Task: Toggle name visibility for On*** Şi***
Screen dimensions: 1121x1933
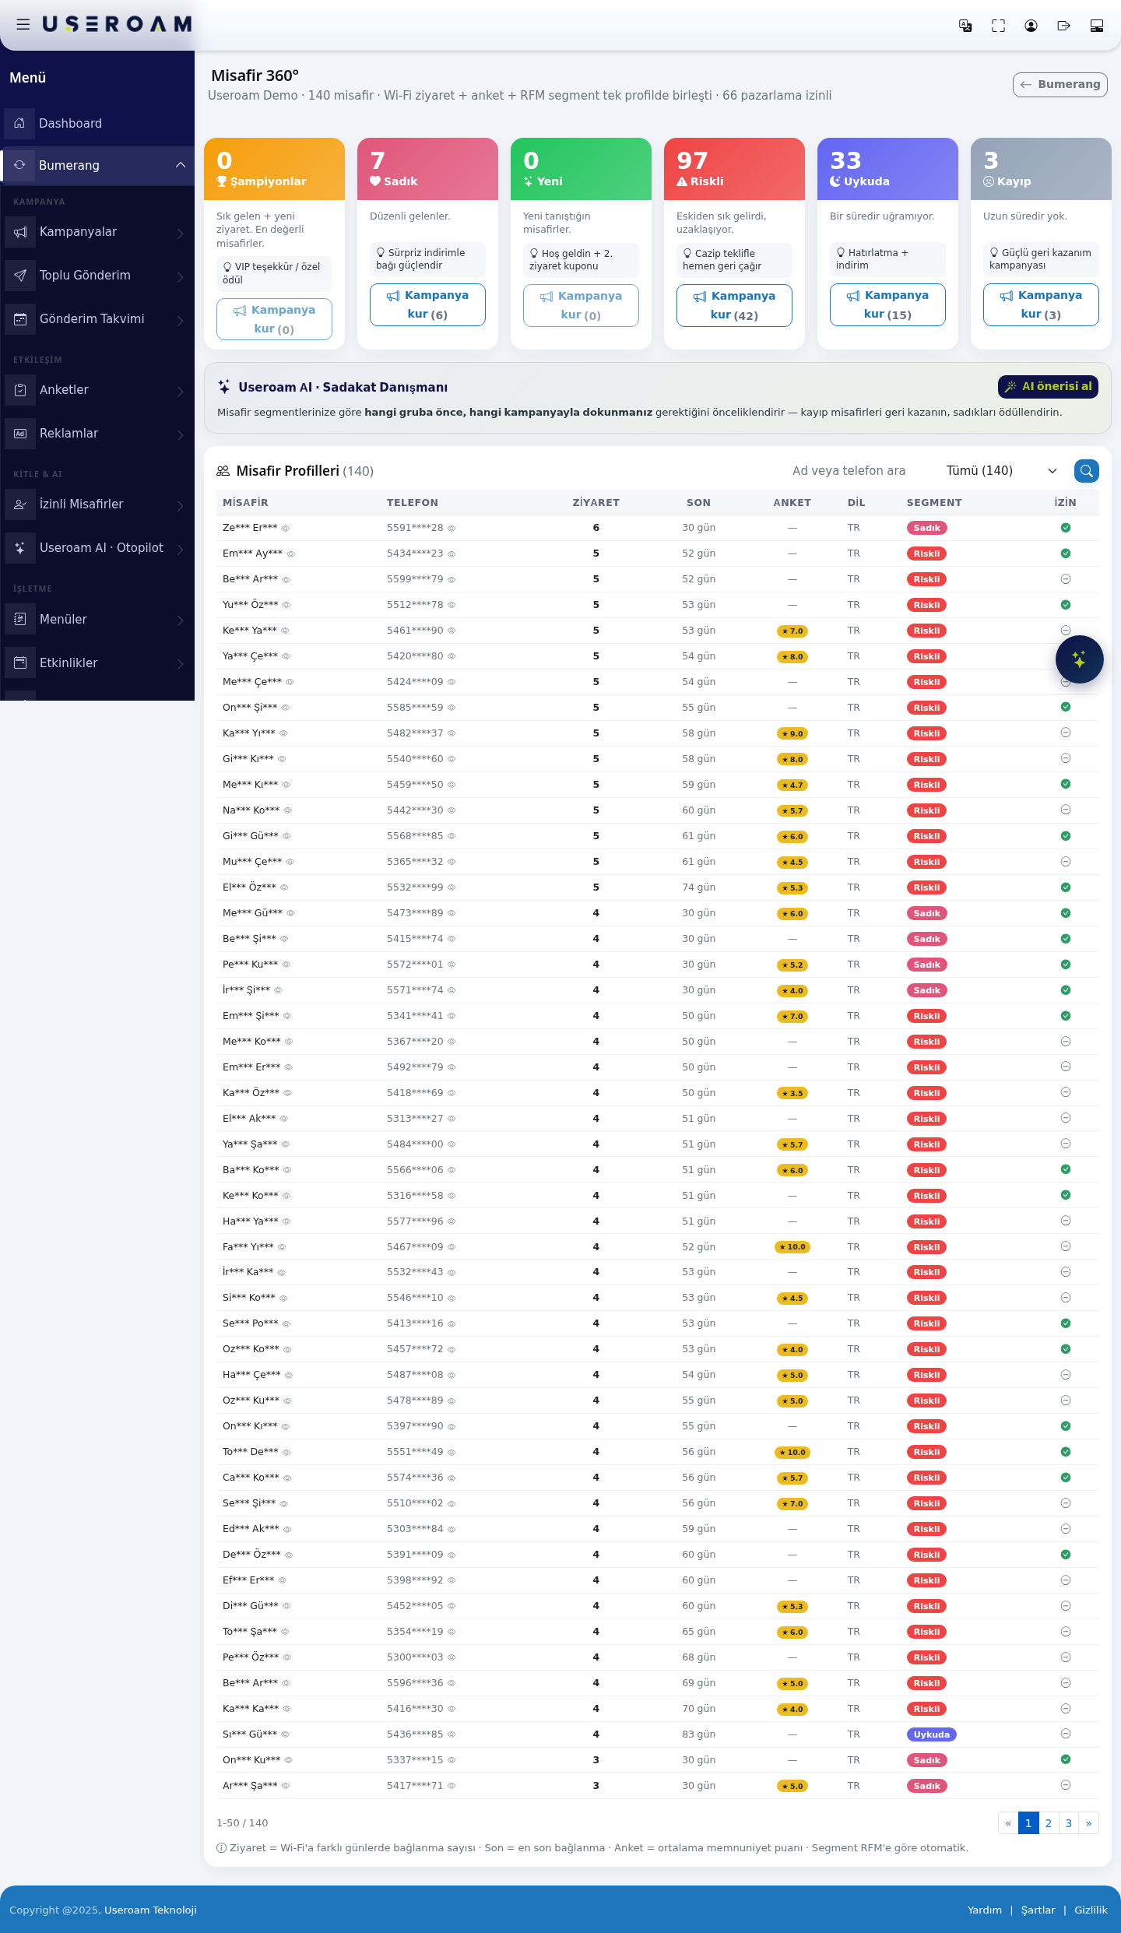Action: tap(286, 708)
